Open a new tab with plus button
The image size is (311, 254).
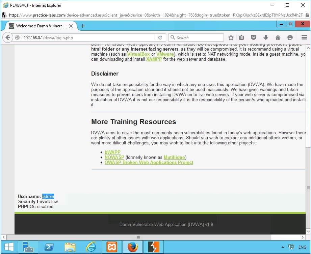83,26
